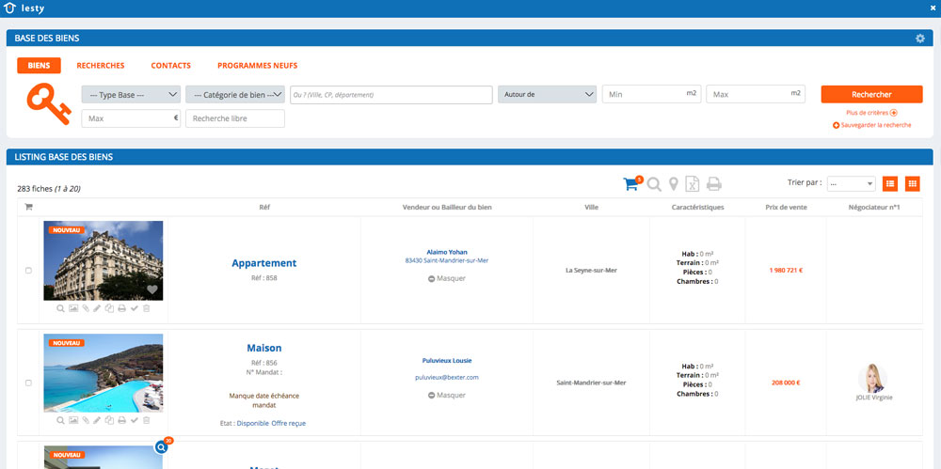The height and width of the screenshot is (469, 941).
Task: Tick the checkbox for Appartement 858 row
Action: (28, 271)
